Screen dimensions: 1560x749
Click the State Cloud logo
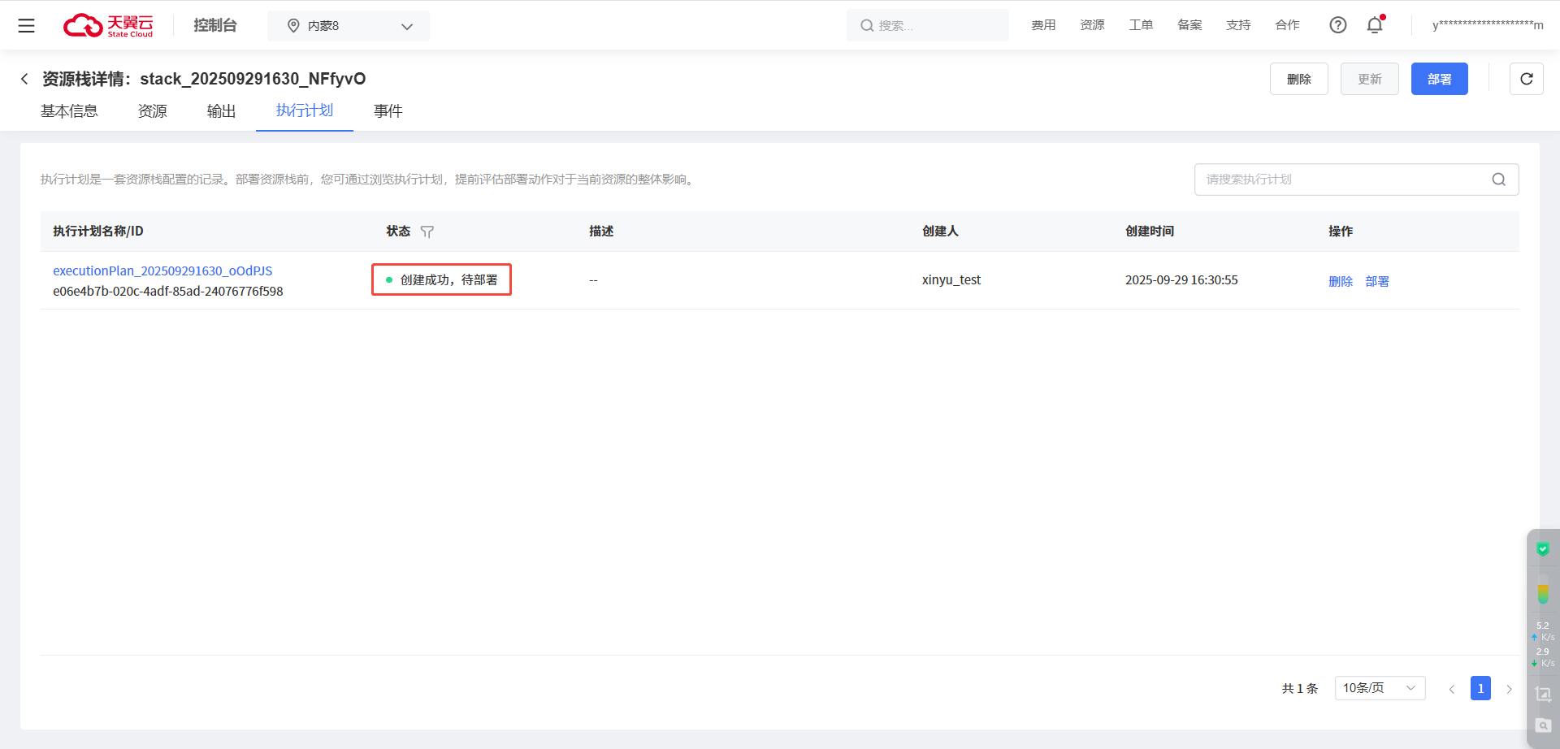pos(108,26)
